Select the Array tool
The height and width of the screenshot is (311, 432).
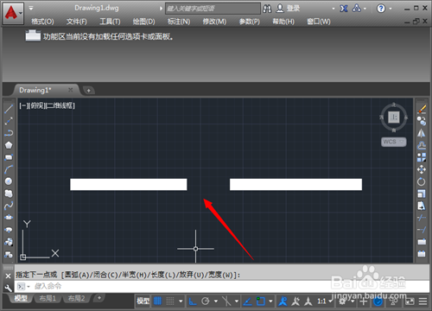(x=422, y=157)
